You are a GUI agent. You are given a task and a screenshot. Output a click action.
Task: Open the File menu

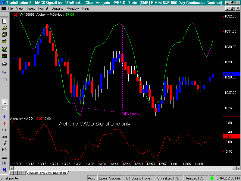[x=10, y=8]
